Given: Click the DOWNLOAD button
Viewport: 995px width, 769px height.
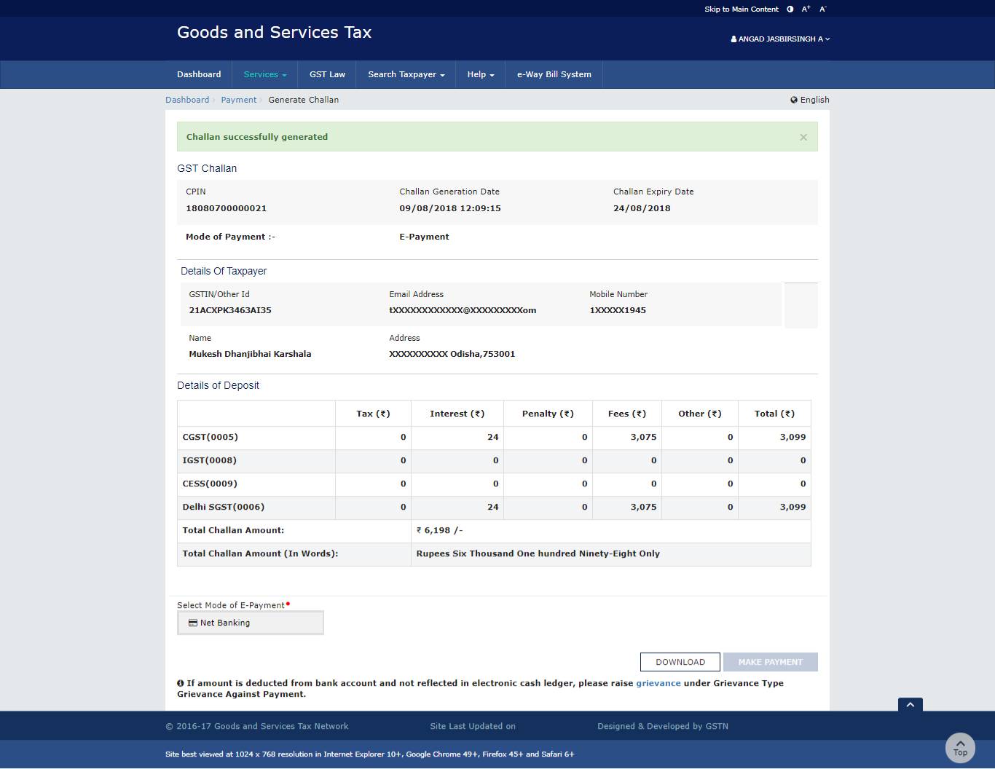Looking at the screenshot, I should coord(680,661).
